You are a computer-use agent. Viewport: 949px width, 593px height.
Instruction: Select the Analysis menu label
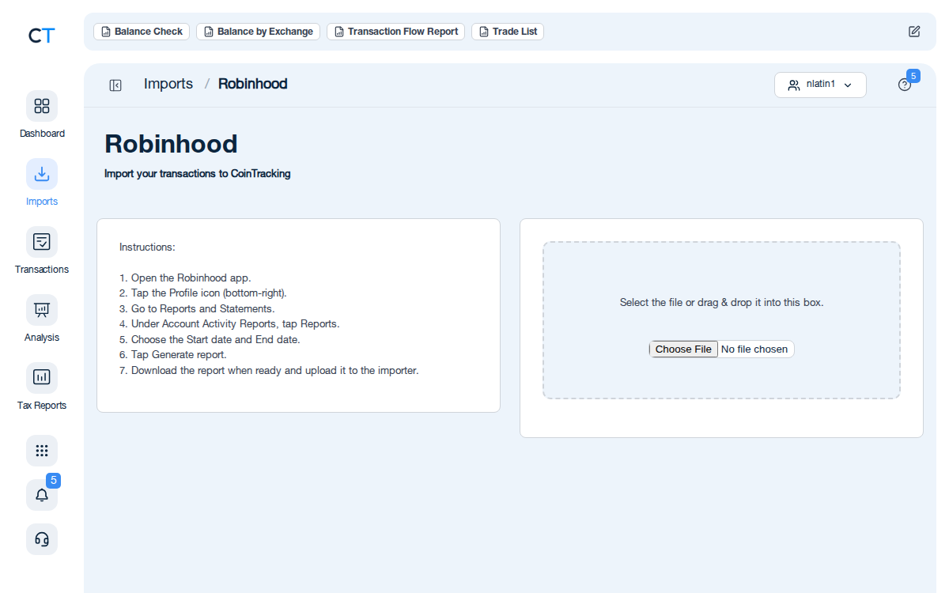tap(42, 338)
